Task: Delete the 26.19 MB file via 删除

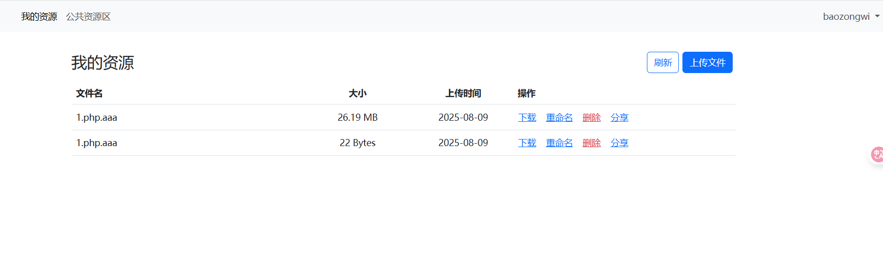Action: [591, 117]
